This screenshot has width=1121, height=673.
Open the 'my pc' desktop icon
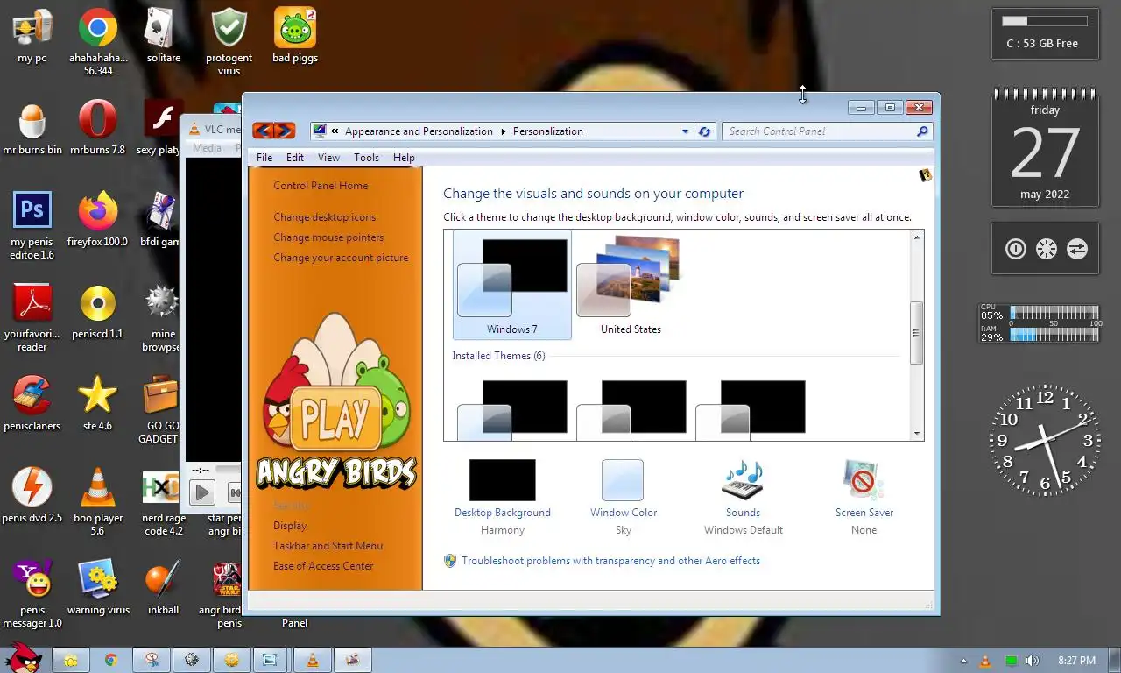pos(32,36)
